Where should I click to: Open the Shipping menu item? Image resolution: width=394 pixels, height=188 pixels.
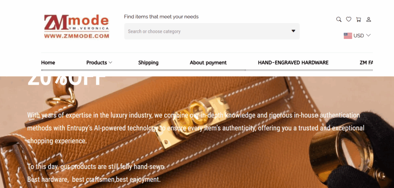click(x=148, y=63)
